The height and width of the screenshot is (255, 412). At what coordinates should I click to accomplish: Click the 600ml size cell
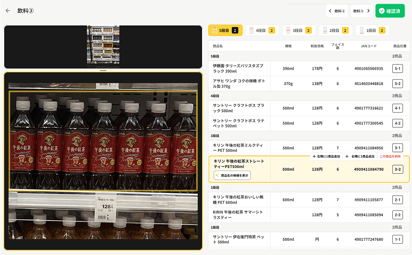[288, 200]
